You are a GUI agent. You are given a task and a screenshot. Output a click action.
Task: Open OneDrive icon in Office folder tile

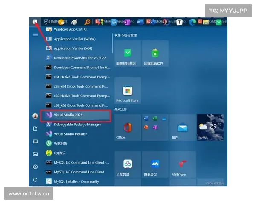click(x=164, y=119)
